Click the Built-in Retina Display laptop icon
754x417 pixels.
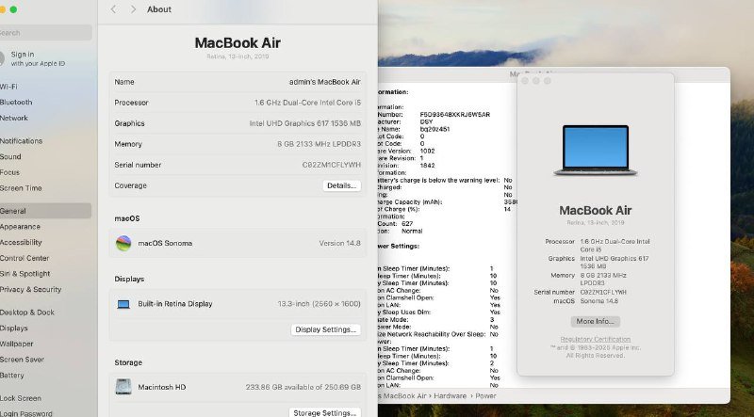123,304
